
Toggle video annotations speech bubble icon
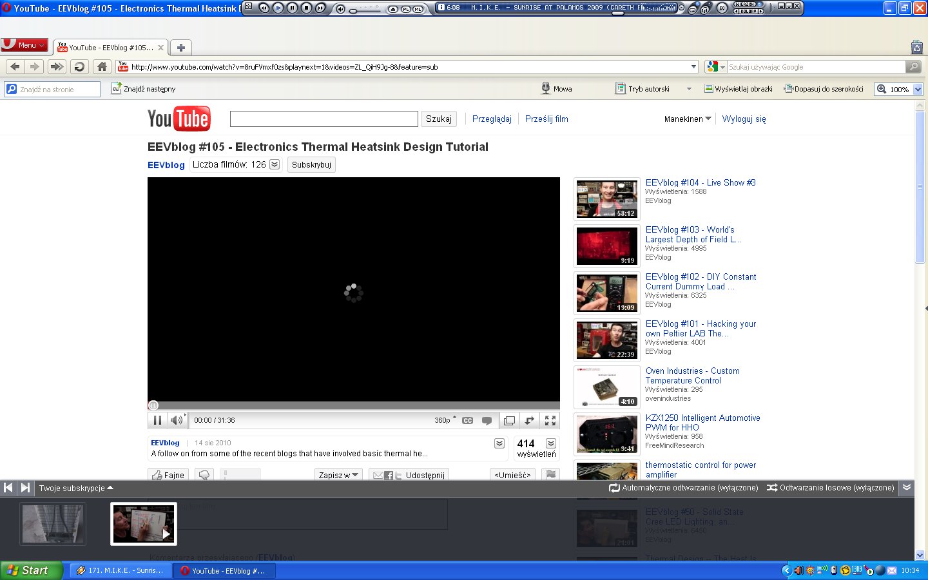coord(487,420)
